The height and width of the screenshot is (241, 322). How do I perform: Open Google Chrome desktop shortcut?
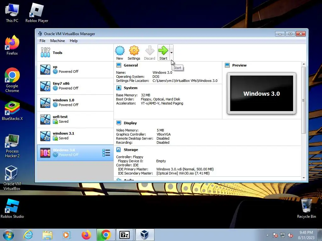(x=12, y=80)
